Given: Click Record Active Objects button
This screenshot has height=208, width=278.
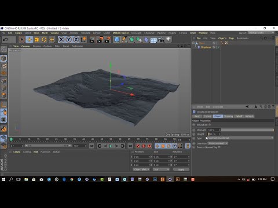Looking at the screenshot, I should coord(138,146).
